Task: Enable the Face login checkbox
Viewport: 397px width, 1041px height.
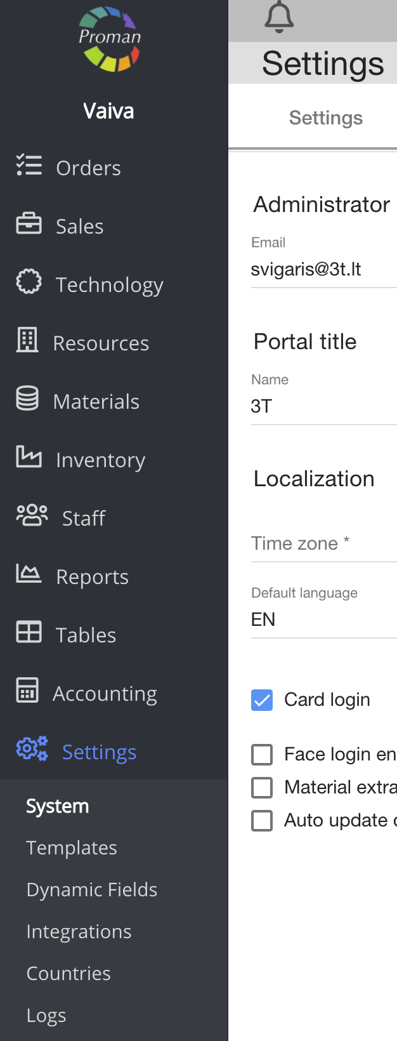Action: [x=262, y=755]
